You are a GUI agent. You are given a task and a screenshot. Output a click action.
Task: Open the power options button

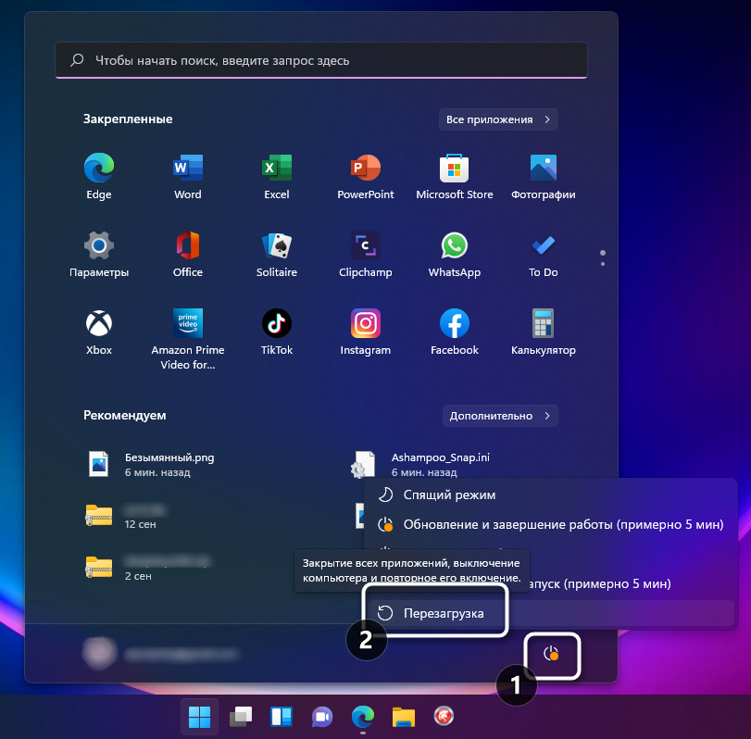coord(550,654)
